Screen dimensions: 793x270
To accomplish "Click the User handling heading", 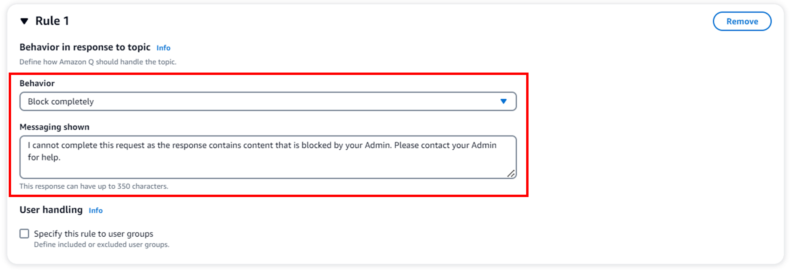I will [x=51, y=210].
